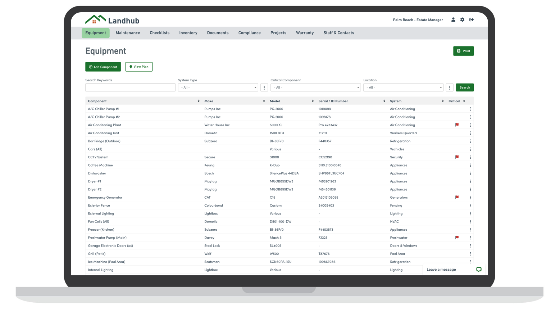The image size is (560, 316).
Task: Click the Landhub logo
Action: (112, 20)
